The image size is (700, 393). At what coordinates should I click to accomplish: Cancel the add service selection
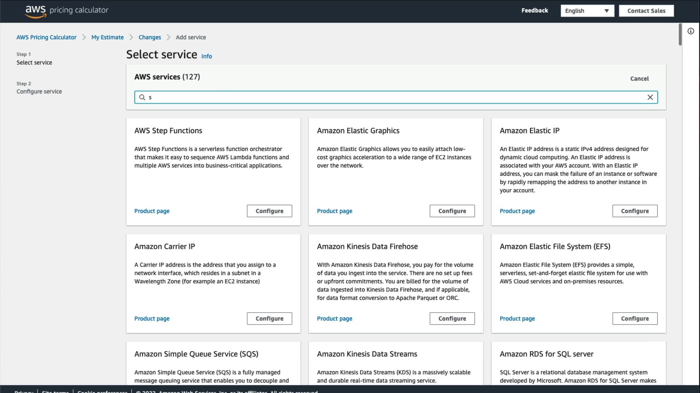click(x=639, y=79)
